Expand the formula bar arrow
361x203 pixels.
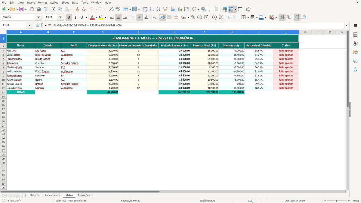click(x=347, y=26)
